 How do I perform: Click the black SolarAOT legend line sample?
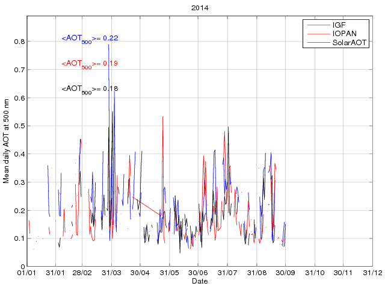[318, 43]
